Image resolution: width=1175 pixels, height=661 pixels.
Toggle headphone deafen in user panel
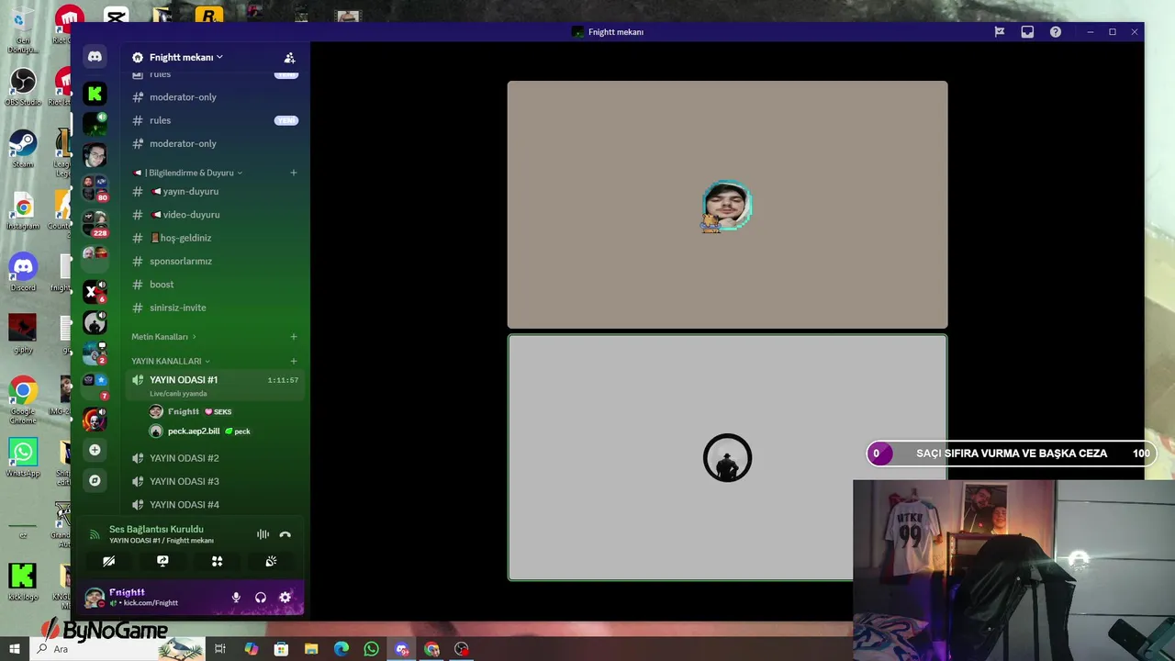point(261,598)
